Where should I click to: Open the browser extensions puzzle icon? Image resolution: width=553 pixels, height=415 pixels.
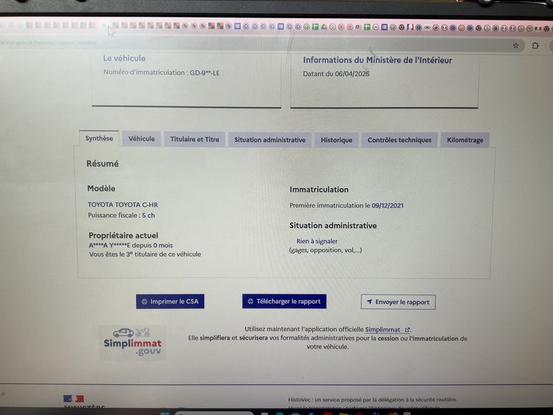pos(535,46)
